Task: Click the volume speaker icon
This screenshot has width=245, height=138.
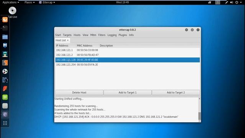Action: [232, 2]
